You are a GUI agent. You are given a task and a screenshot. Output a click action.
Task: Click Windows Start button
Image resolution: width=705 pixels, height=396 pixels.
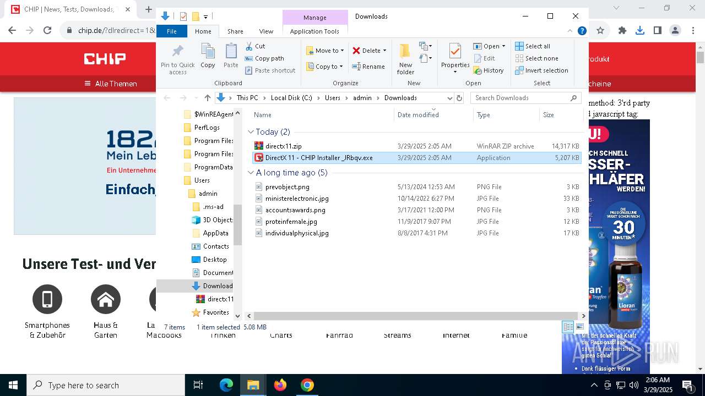point(13,385)
